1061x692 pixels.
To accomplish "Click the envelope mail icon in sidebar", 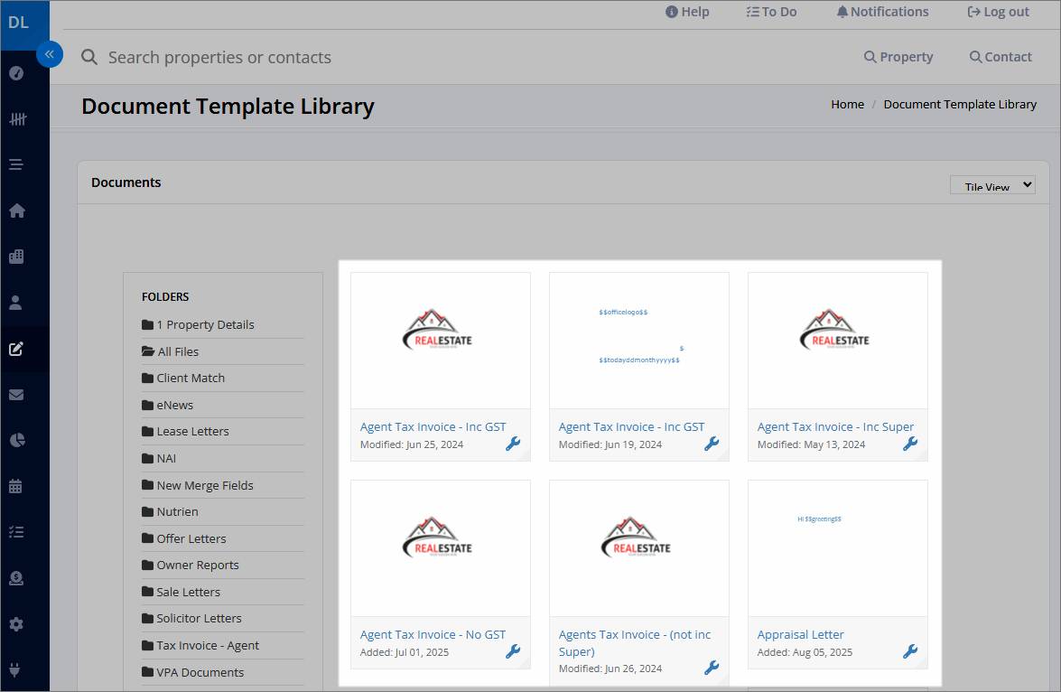I will click(17, 395).
